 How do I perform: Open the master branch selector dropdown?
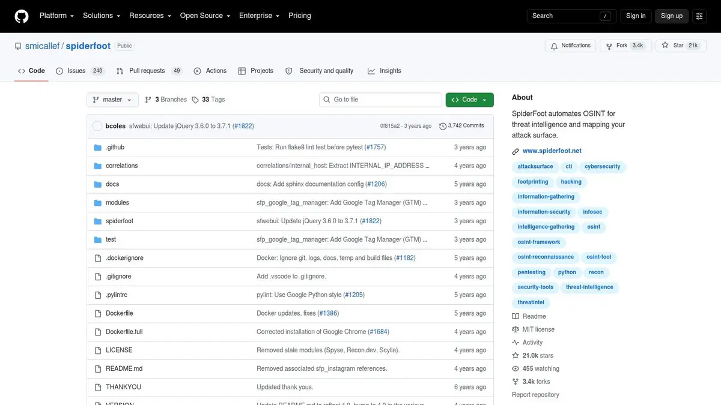click(x=112, y=100)
